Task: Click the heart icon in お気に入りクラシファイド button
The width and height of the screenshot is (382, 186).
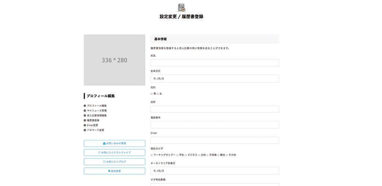Action: (x=99, y=153)
